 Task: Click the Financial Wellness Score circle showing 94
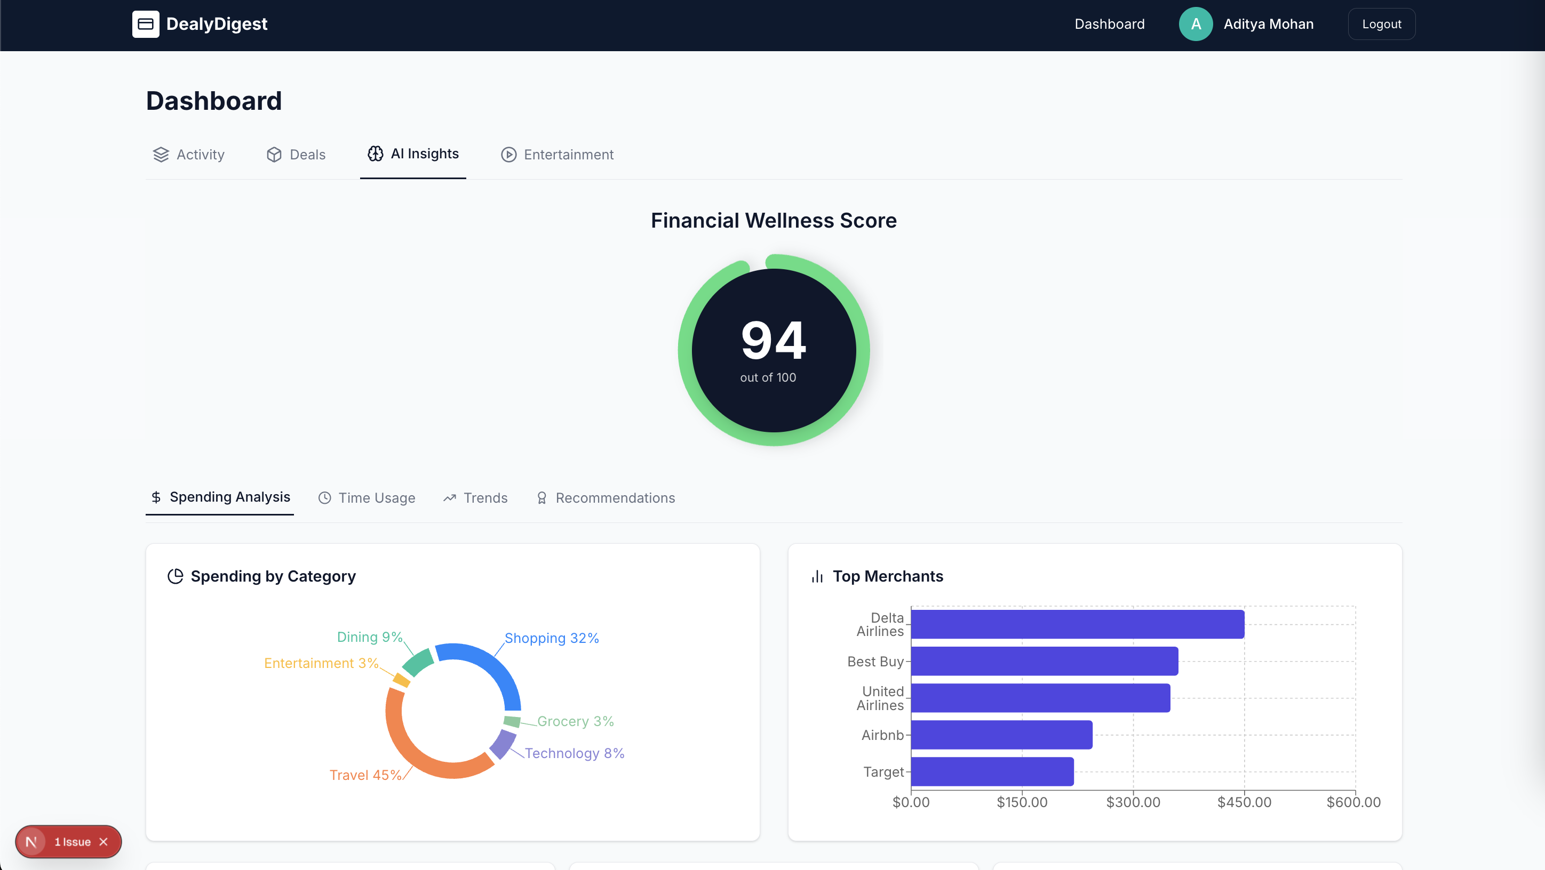[774, 350]
